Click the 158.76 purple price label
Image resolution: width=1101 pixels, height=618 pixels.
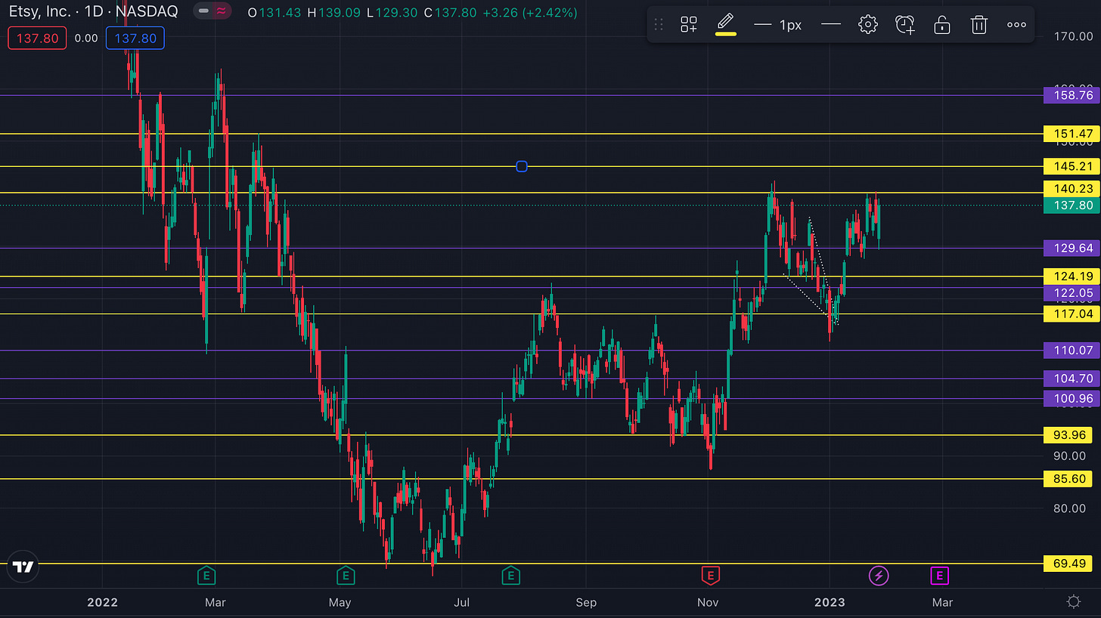(1072, 95)
